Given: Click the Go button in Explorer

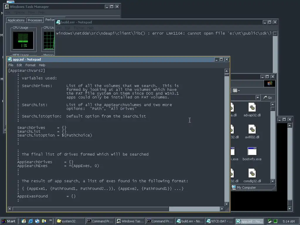Looking at the screenshot, I should 268,98.
